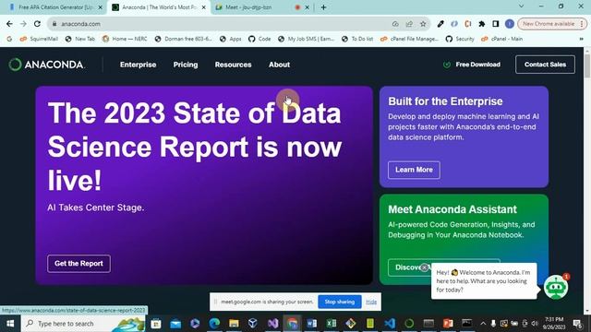Open the Chrome profile avatar

(x=510, y=24)
